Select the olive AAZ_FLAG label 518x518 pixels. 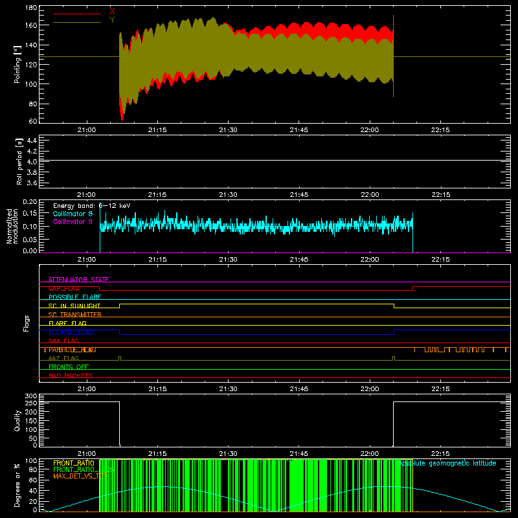pyautogui.click(x=63, y=358)
